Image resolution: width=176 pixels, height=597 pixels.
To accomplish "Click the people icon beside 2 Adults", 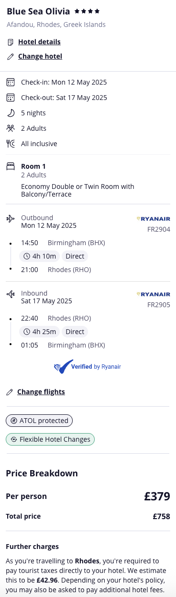I will [x=11, y=128].
